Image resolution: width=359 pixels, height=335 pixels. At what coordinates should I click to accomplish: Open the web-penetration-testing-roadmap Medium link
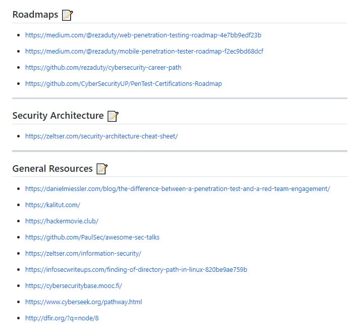(143, 35)
